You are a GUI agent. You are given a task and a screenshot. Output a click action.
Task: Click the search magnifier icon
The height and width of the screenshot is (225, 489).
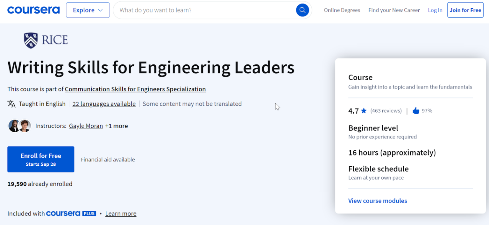[x=302, y=10]
